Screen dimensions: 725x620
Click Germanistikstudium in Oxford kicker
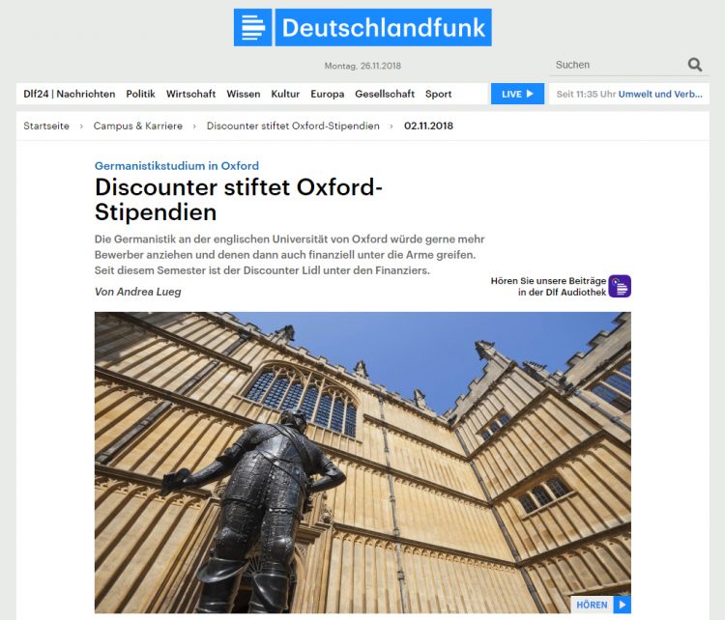click(177, 165)
